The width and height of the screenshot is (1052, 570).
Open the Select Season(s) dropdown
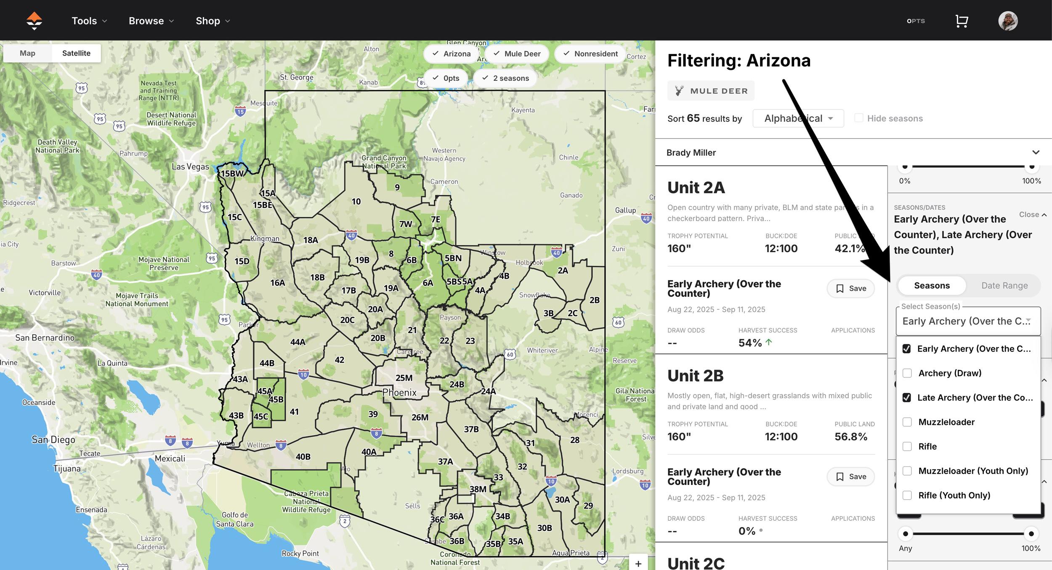(x=968, y=321)
